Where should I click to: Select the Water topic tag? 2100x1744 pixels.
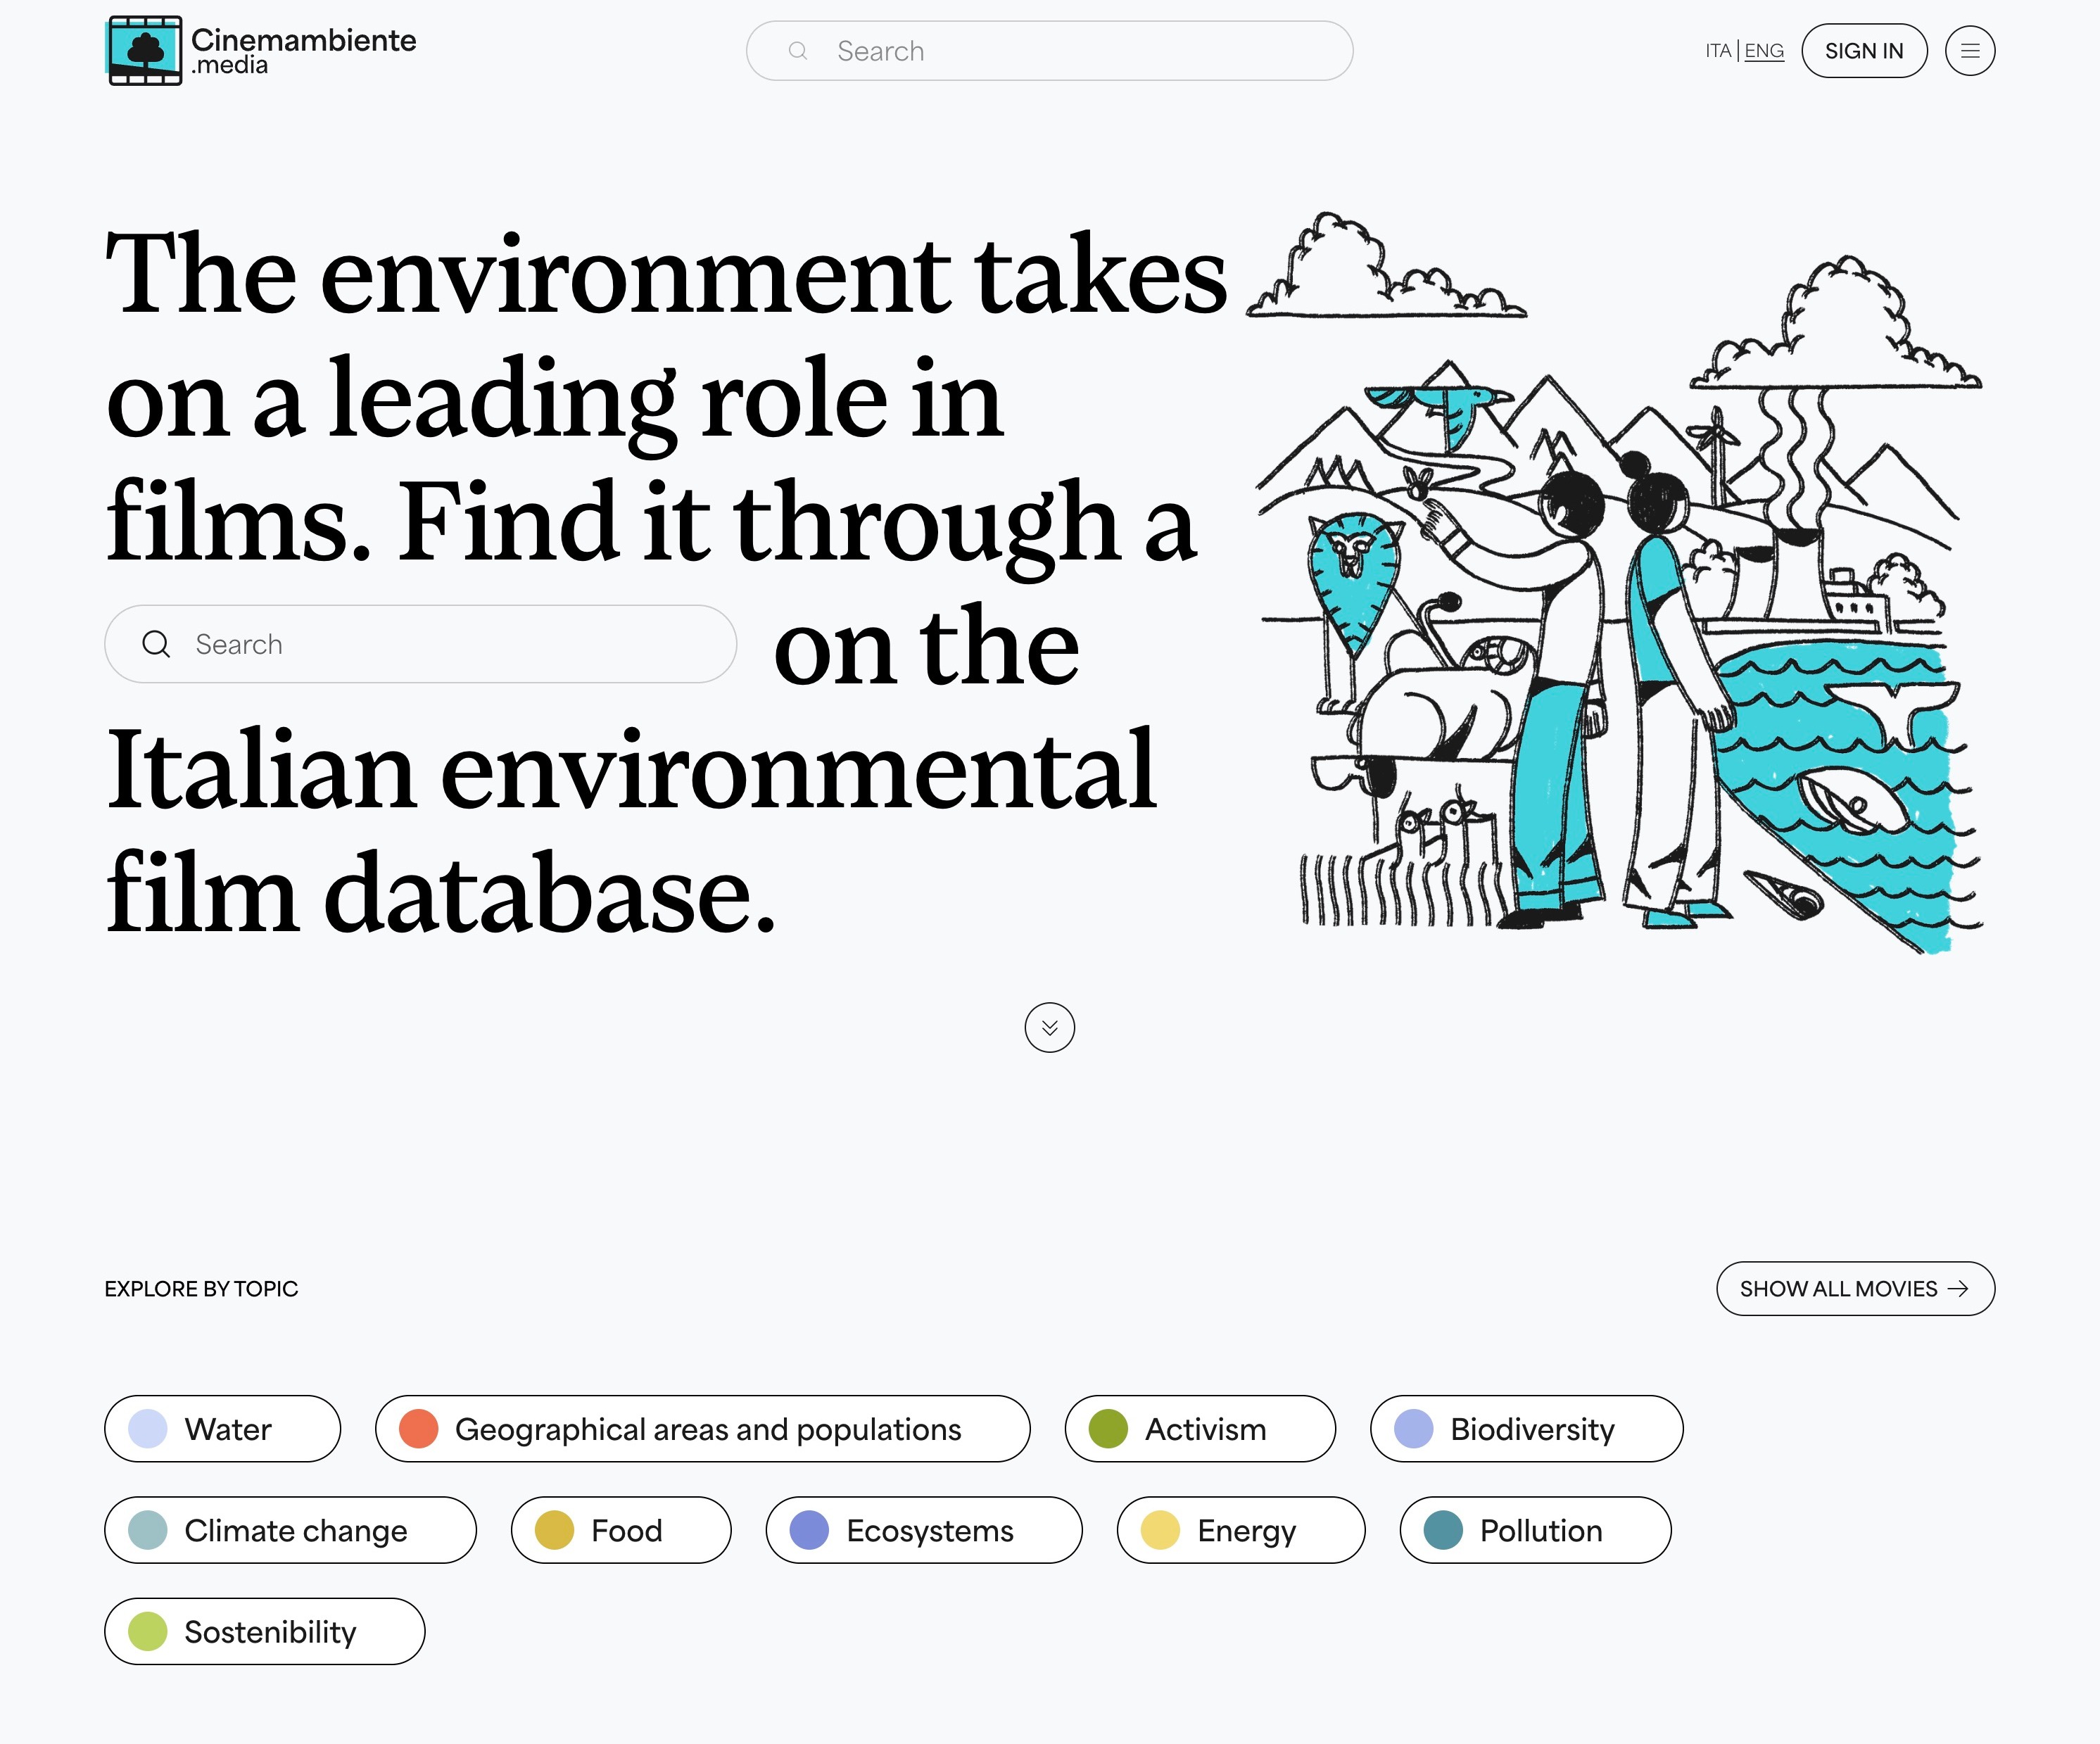click(x=222, y=1428)
